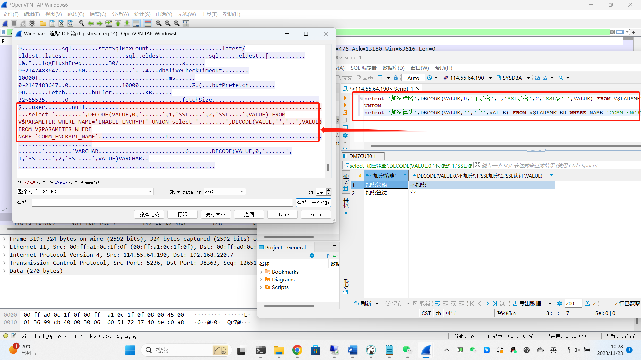
Task: Click 查找下一个 button
Action: [313, 203]
